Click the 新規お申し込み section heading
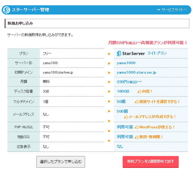 pos(20,23)
